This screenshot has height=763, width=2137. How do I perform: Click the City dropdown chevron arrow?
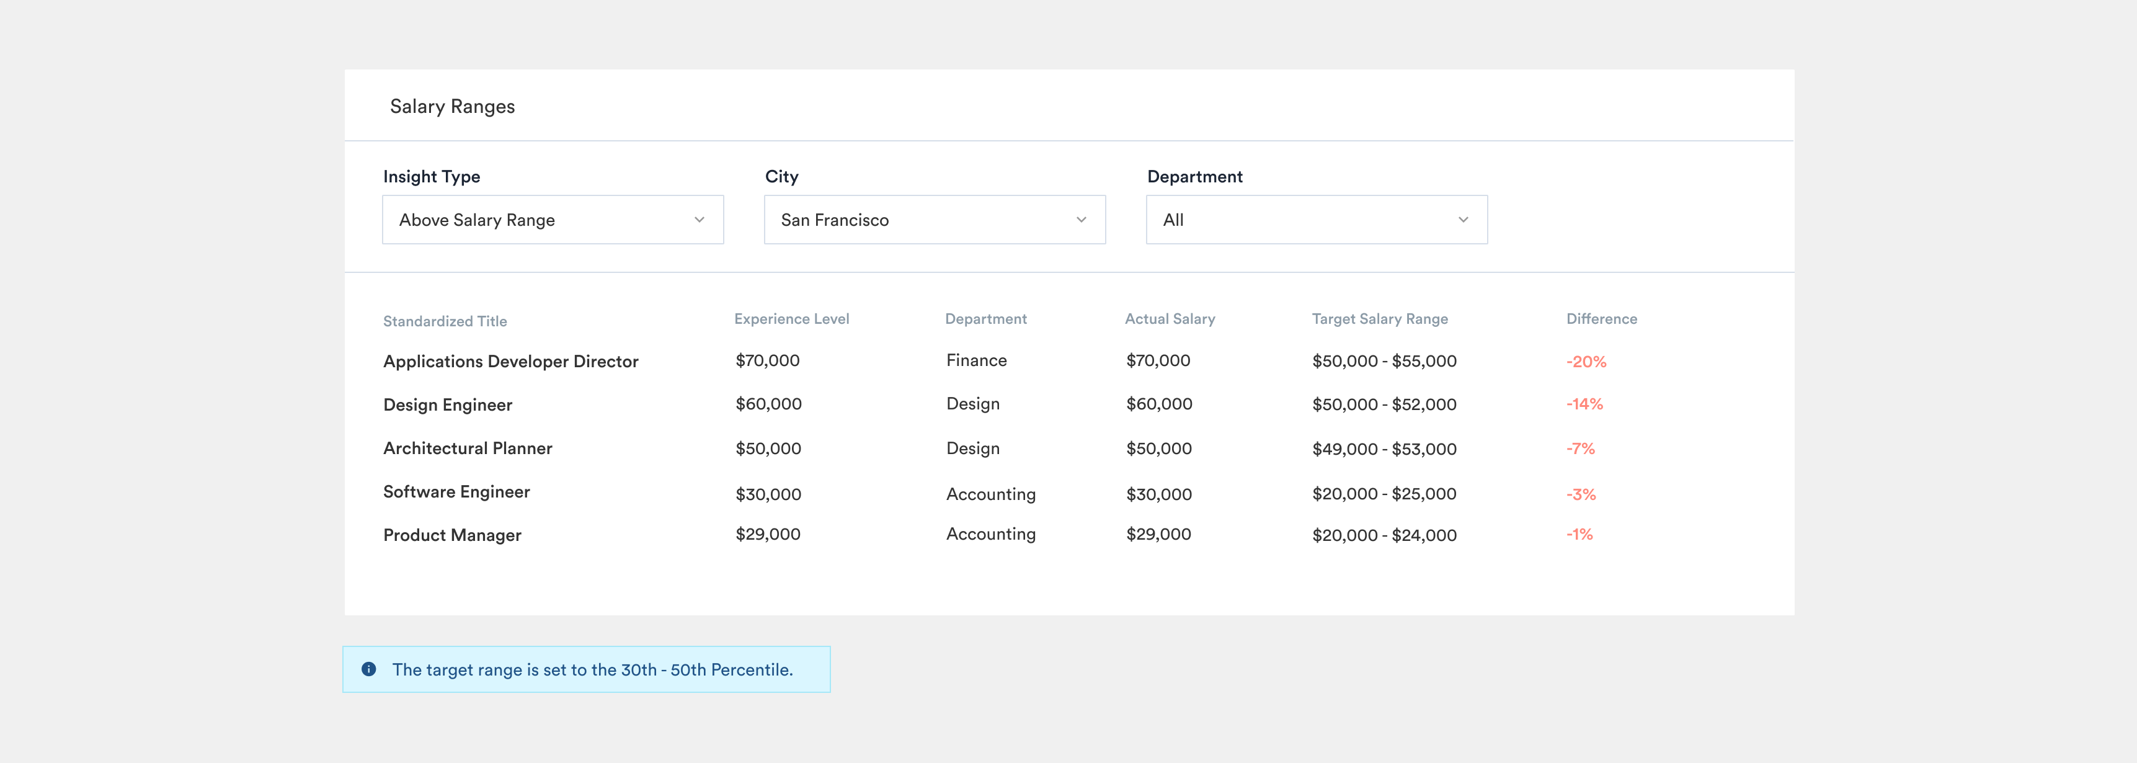point(1081,220)
